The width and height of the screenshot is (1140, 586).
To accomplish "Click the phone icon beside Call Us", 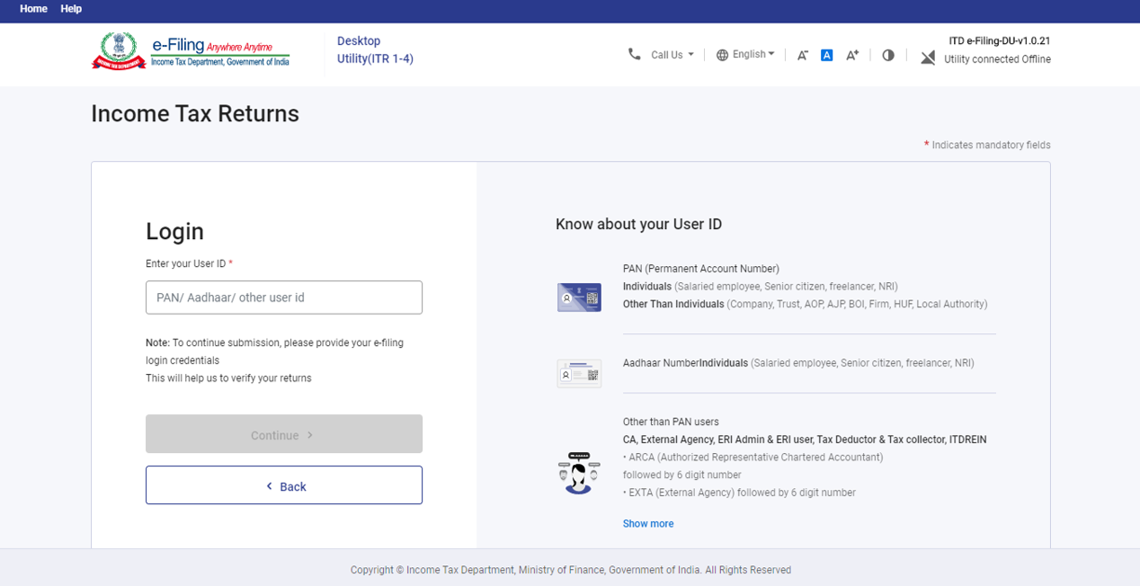I will click(x=634, y=54).
